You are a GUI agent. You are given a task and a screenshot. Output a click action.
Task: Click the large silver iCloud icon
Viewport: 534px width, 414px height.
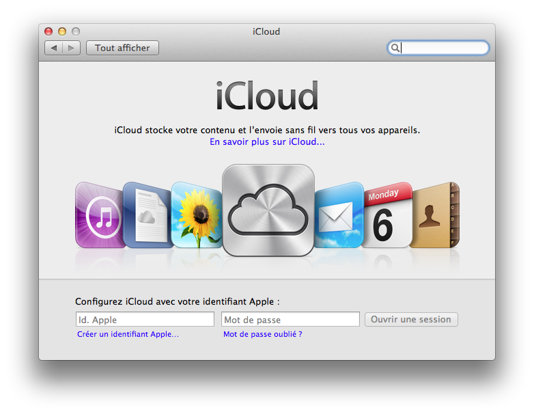[x=268, y=210]
